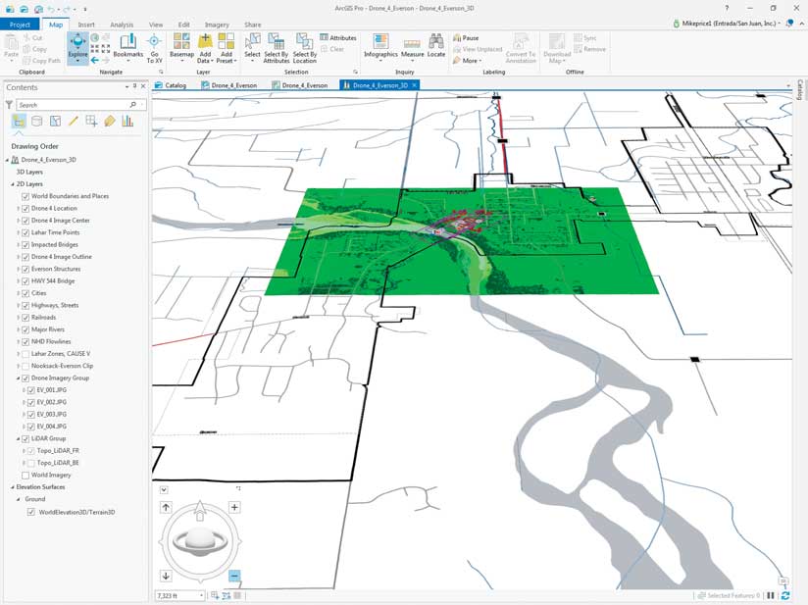
Task: Uncheck World Boundaries and Places layer
Action: point(25,196)
